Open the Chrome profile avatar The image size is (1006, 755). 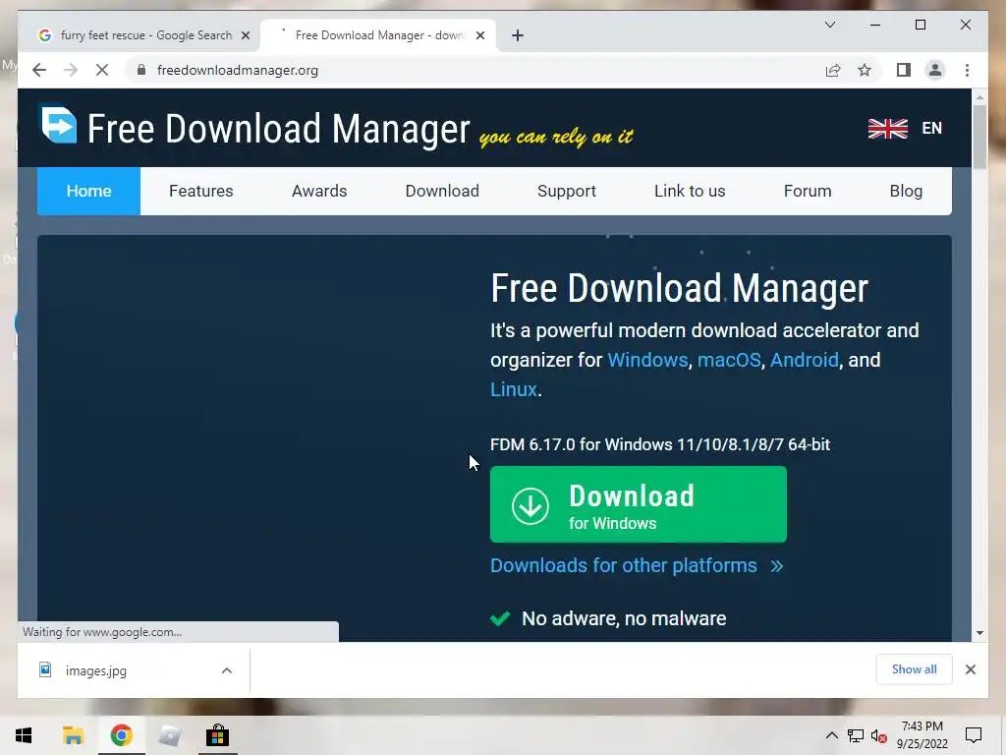[x=935, y=70]
